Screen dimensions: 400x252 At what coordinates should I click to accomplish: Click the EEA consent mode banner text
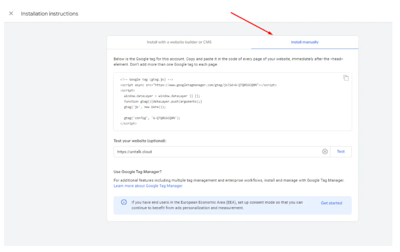click(217, 205)
